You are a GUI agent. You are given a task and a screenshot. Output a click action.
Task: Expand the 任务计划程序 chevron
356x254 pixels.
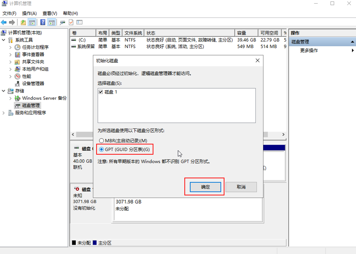click(11, 47)
